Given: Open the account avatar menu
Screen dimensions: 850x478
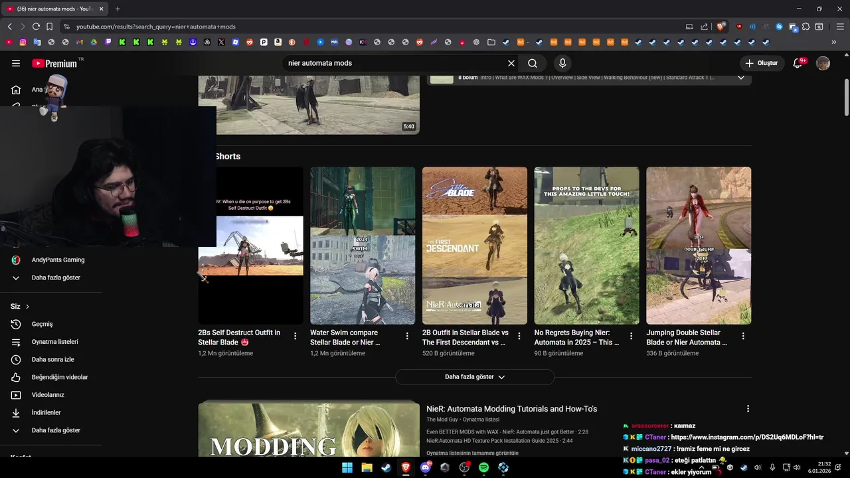Looking at the screenshot, I should click(x=823, y=63).
